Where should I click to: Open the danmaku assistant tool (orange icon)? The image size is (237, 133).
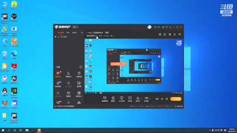[x=58, y=74]
